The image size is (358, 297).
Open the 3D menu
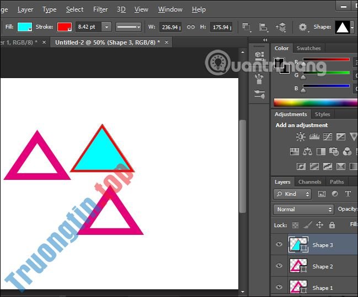[121, 9]
